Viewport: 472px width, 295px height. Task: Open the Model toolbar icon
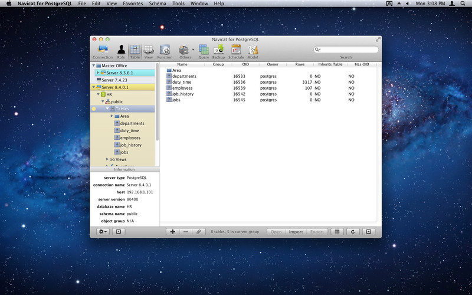(253, 52)
